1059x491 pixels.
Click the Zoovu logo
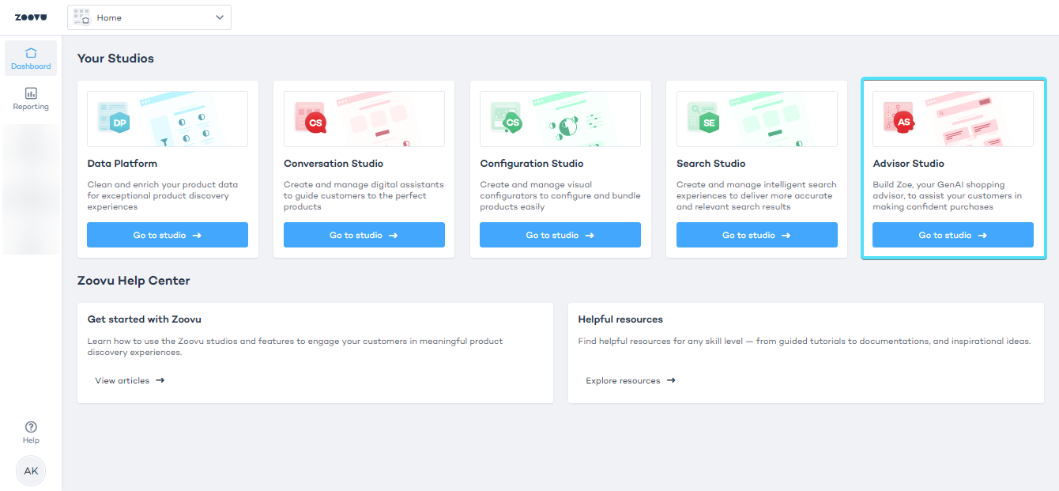[30, 16]
